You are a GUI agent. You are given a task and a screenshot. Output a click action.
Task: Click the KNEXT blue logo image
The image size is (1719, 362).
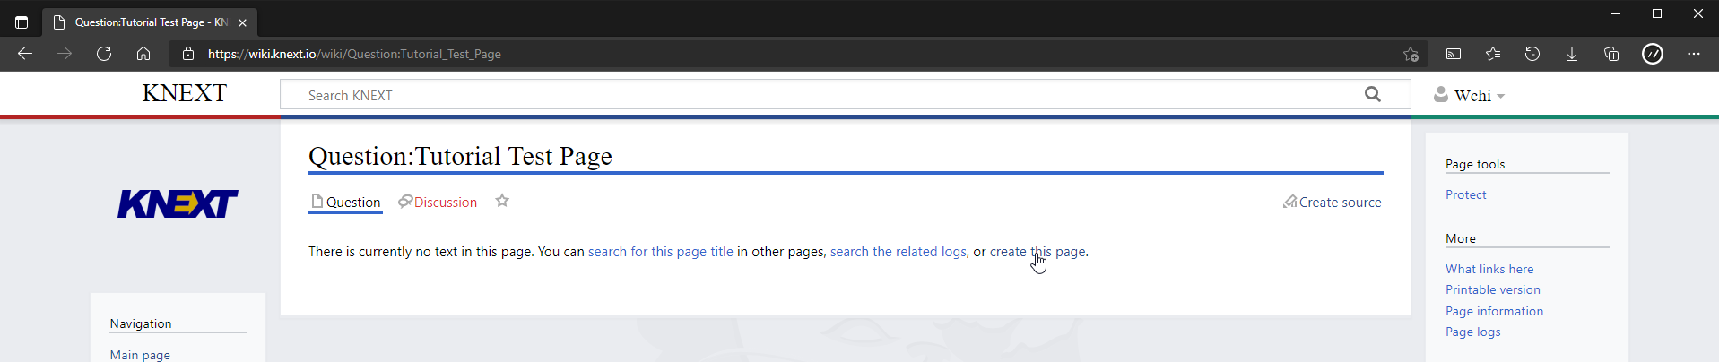[x=178, y=203]
